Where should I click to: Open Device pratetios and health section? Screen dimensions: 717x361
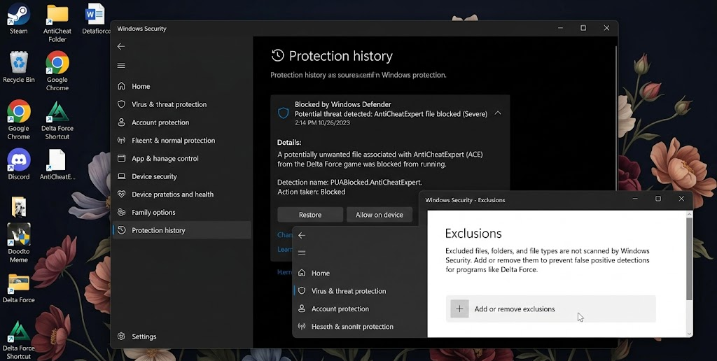[181, 194]
